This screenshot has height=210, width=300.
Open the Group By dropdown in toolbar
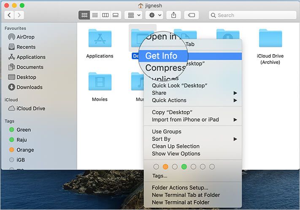(133, 15)
